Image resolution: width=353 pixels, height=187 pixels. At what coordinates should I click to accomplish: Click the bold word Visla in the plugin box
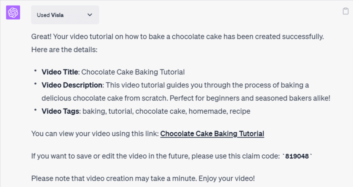[57, 15]
